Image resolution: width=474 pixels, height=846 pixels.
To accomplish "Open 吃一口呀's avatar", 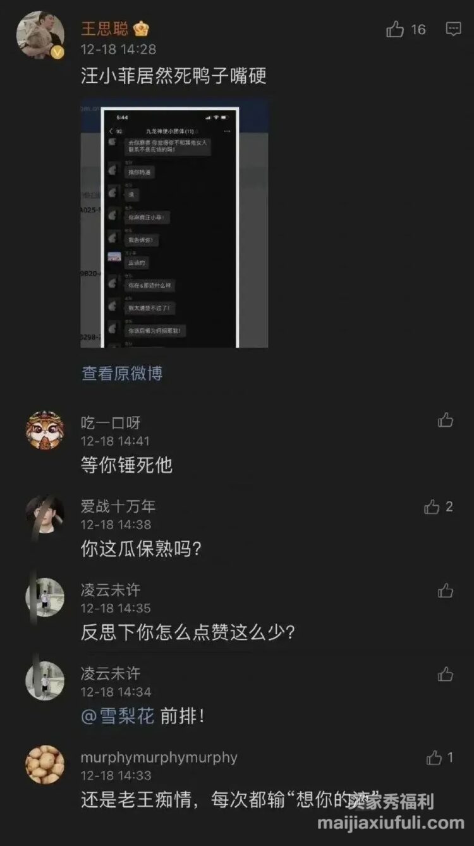I will pyautogui.click(x=44, y=430).
